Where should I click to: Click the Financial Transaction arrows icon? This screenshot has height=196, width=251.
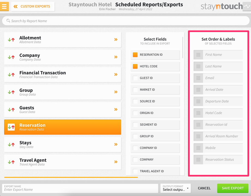tap(11, 75)
